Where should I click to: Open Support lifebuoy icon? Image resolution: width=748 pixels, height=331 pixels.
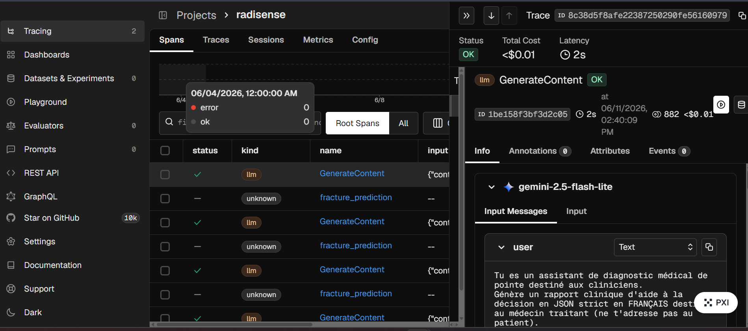[x=11, y=289]
